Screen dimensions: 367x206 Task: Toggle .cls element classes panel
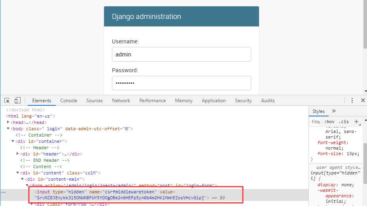point(344,122)
